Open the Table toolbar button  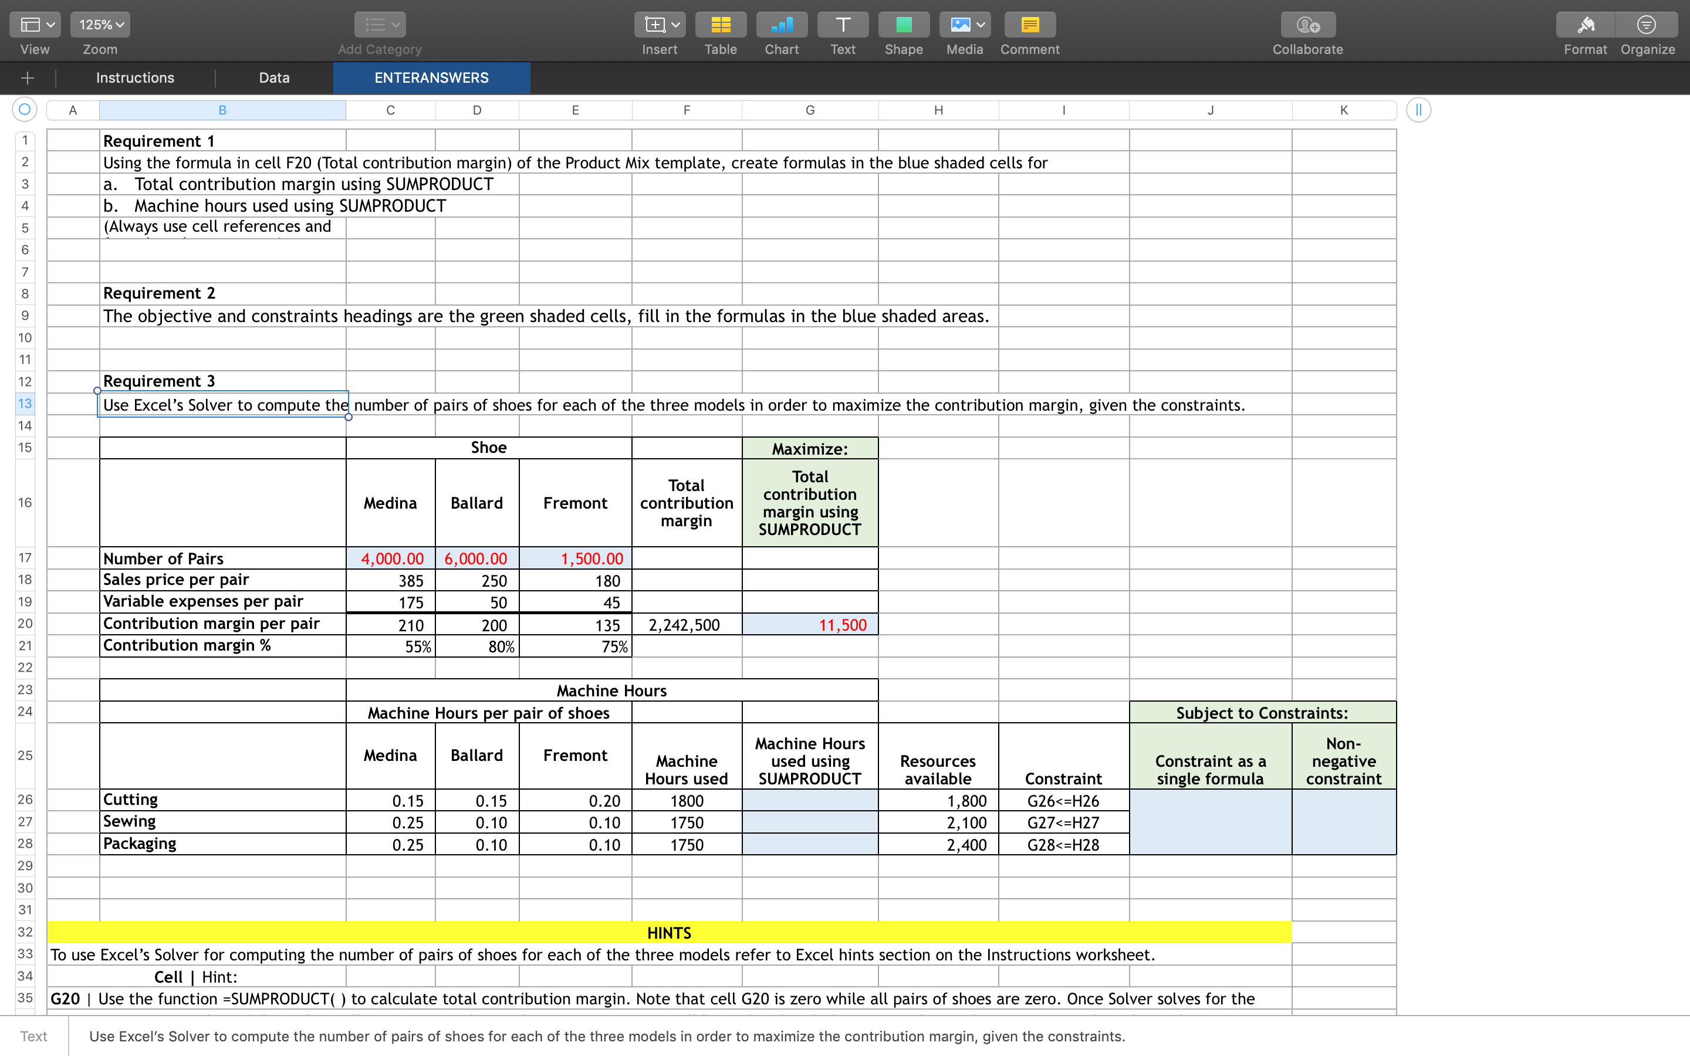[720, 25]
